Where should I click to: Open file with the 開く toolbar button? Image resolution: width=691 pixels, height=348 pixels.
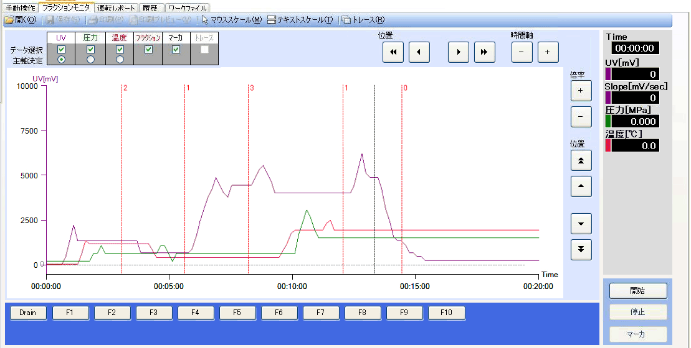tap(21, 20)
